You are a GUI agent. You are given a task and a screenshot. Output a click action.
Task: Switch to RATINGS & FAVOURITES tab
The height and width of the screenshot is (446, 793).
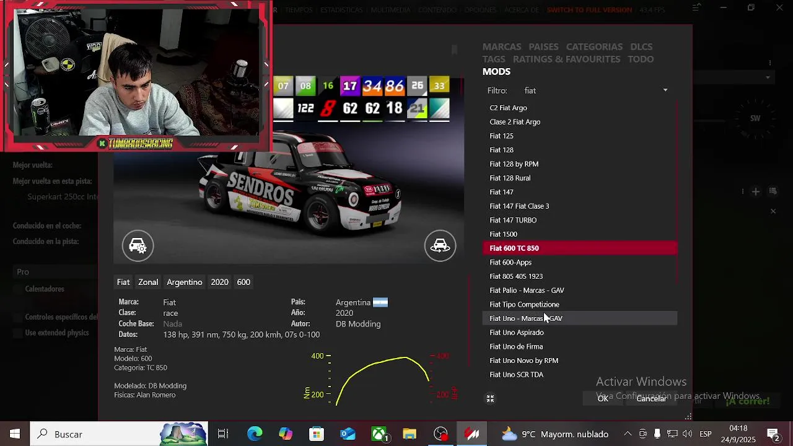(x=566, y=59)
